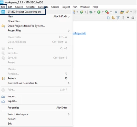Open the Help menu
This screenshot has width=137, height=127.
click(95, 7)
